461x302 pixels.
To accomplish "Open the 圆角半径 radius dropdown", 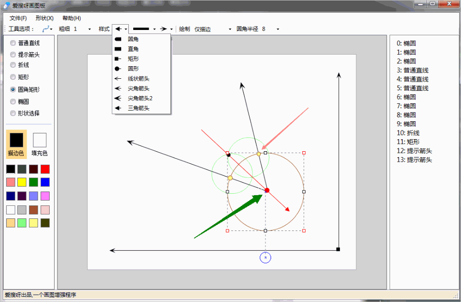I will (x=278, y=29).
